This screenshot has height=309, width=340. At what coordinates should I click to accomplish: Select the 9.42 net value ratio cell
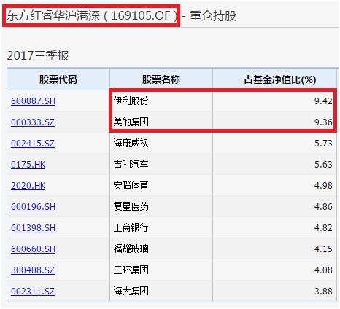(x=275, y=101)
